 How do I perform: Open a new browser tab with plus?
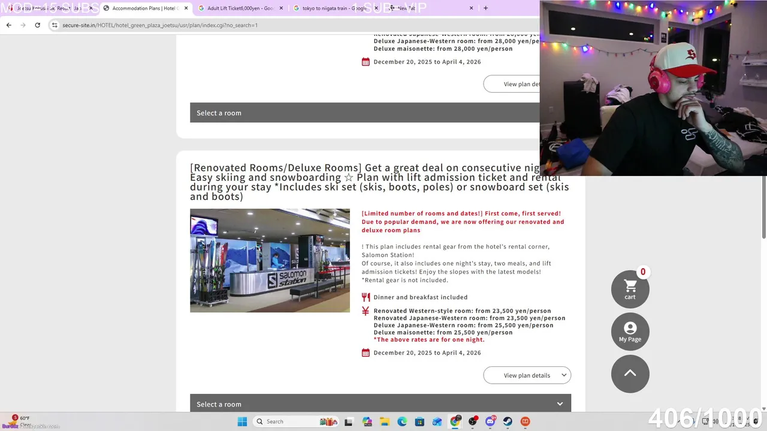click(x=485, y=8)
